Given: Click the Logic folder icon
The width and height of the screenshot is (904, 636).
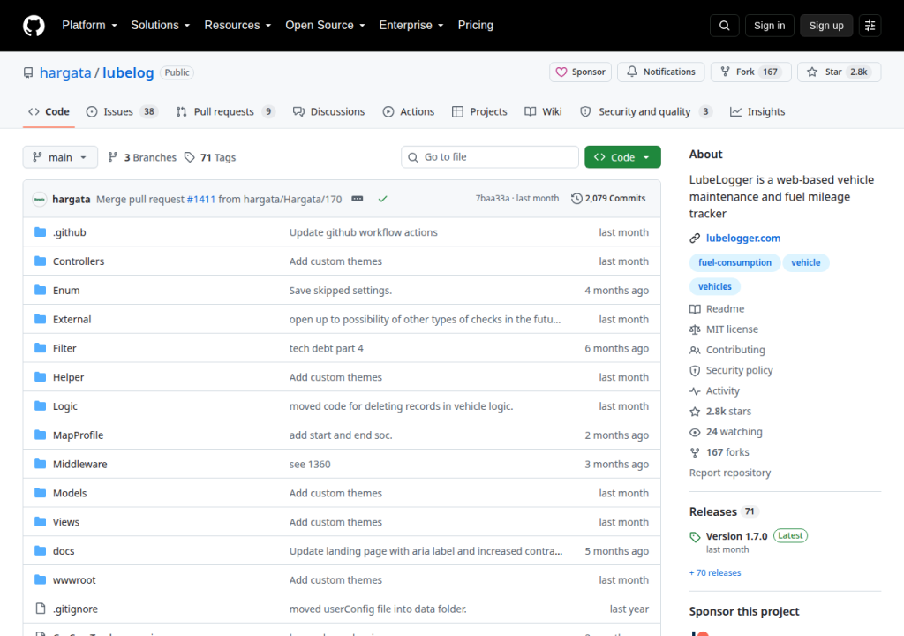Looking at the screenshot, I should point(40,405).
